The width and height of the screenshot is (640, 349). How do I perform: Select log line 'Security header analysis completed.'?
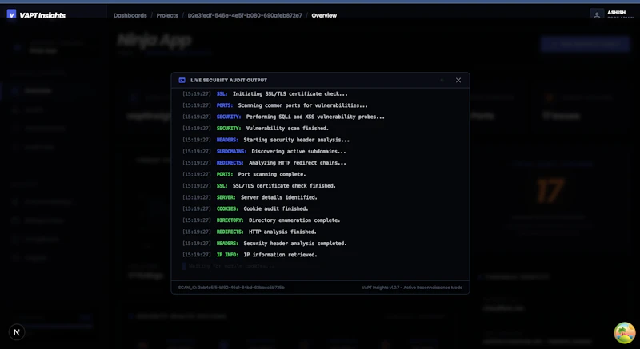(295, 243)
